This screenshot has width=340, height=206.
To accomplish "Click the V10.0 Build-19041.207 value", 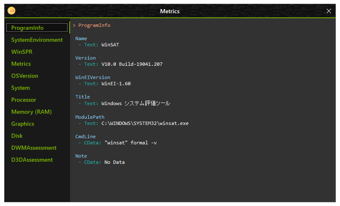I will (132, 64).
